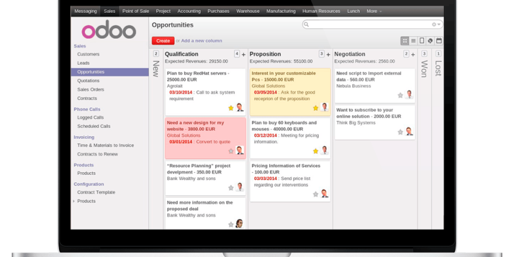Toggle star on Need more information card
Screen dimensions: 514x257
(x=231, y=224)
